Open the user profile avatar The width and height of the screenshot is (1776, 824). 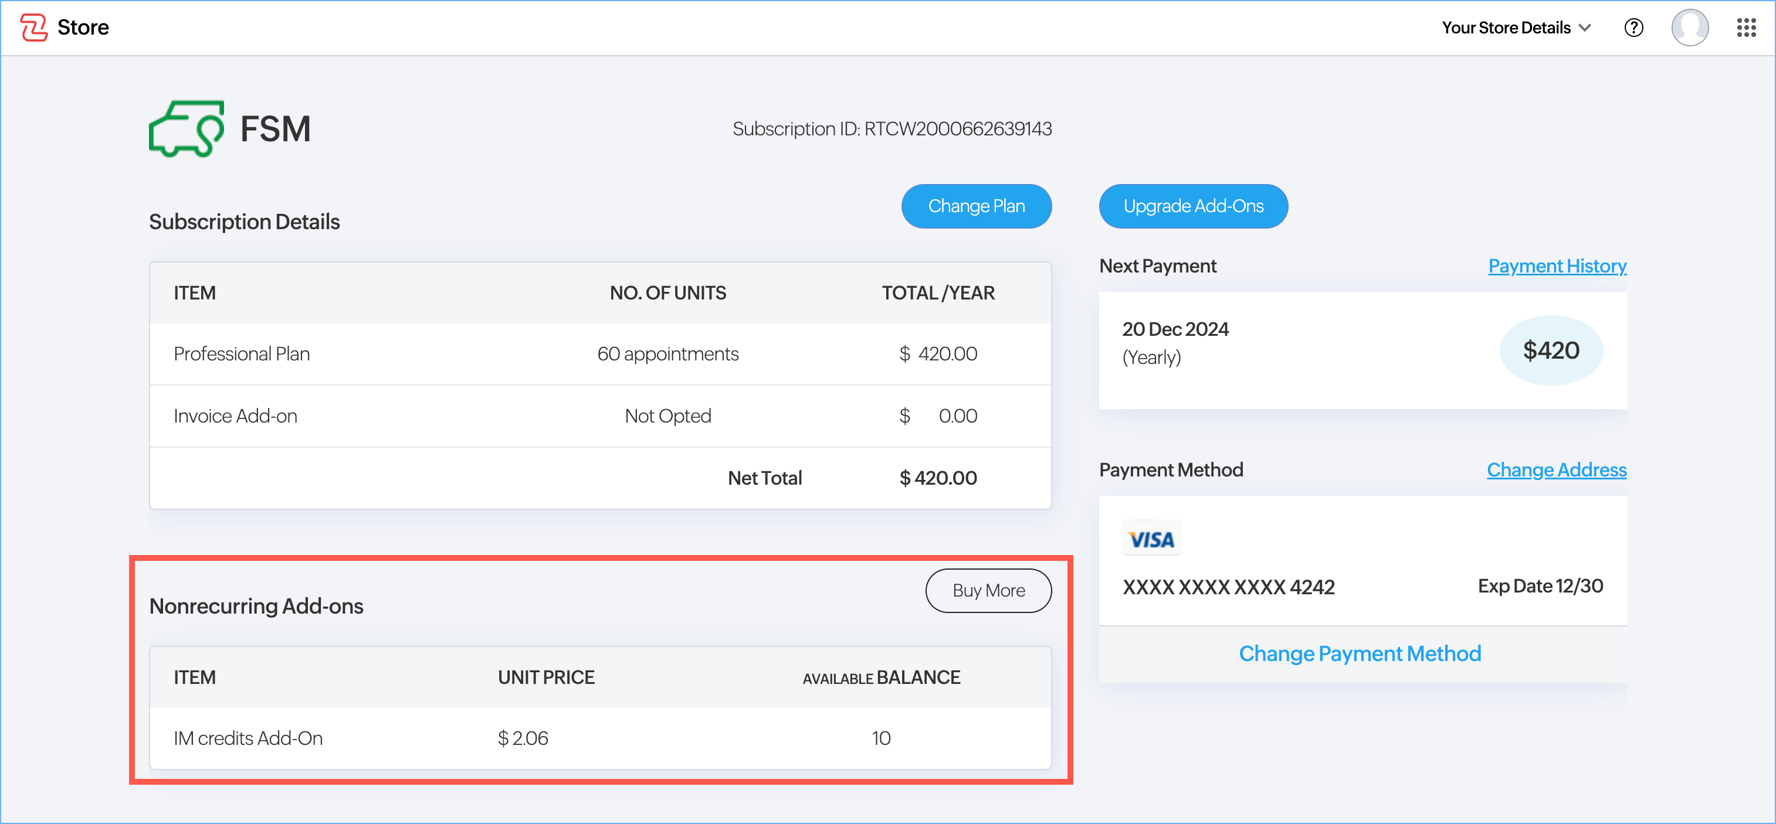1689,28
